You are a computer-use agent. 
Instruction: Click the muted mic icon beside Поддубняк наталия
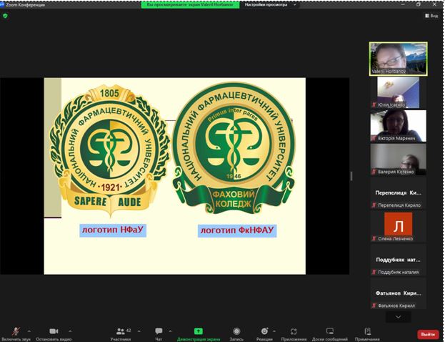(374, 272)
